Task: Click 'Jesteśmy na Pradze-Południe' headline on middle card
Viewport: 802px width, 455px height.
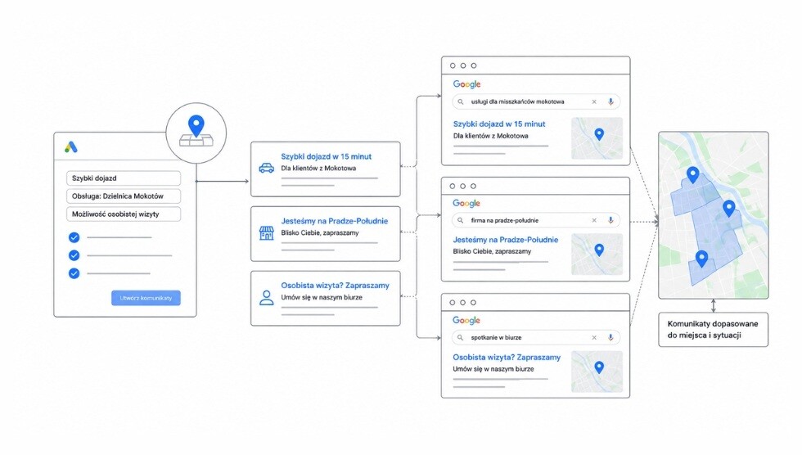Action: pos(335,221)
